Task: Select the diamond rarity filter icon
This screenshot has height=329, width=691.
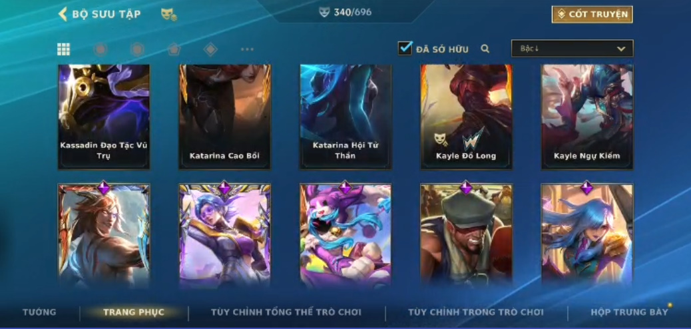Action: point(210,49)
